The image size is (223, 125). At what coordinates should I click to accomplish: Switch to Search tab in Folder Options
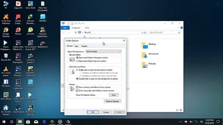click(84, 46)
